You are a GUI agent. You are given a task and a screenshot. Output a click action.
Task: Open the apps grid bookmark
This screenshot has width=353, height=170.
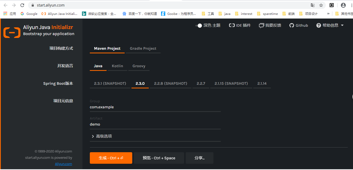click(x=10, y=14)
